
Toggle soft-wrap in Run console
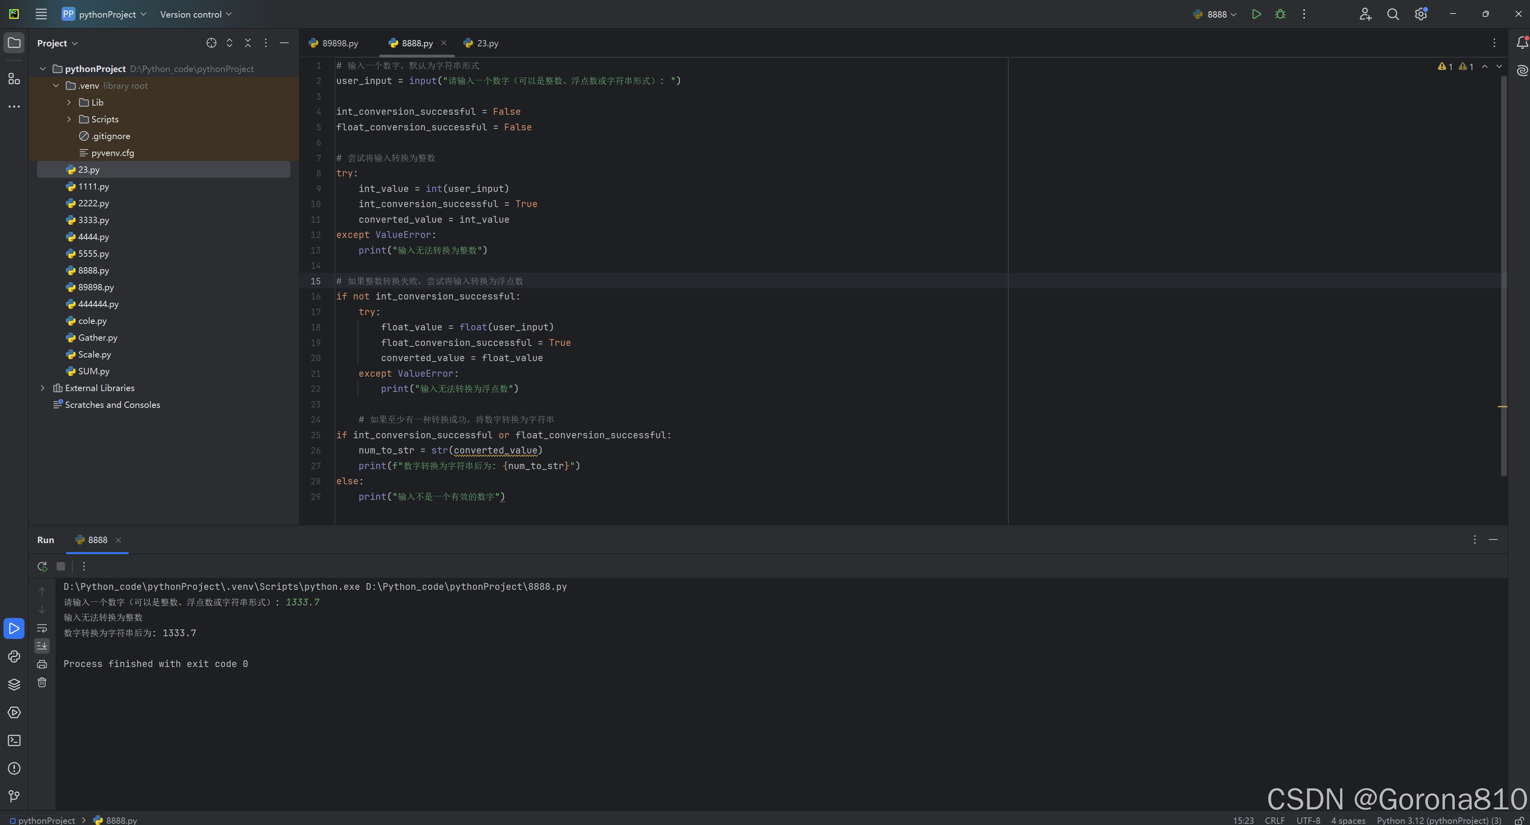(42, 628)
